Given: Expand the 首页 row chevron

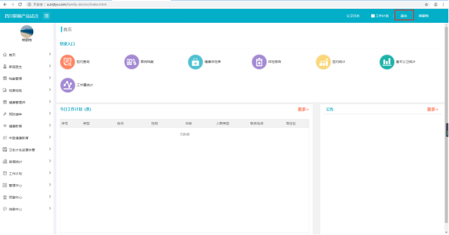Looking at the screenshot, I should coord(50,54).
